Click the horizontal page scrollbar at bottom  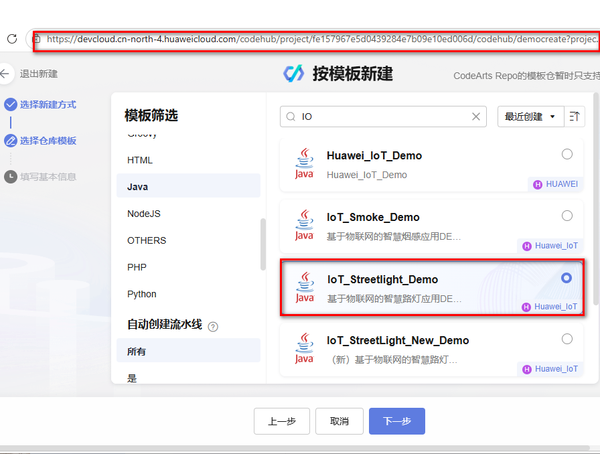(x=295, y=447)
